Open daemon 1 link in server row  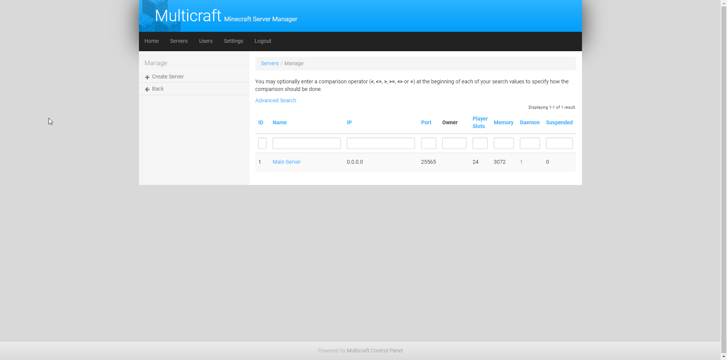521,162
